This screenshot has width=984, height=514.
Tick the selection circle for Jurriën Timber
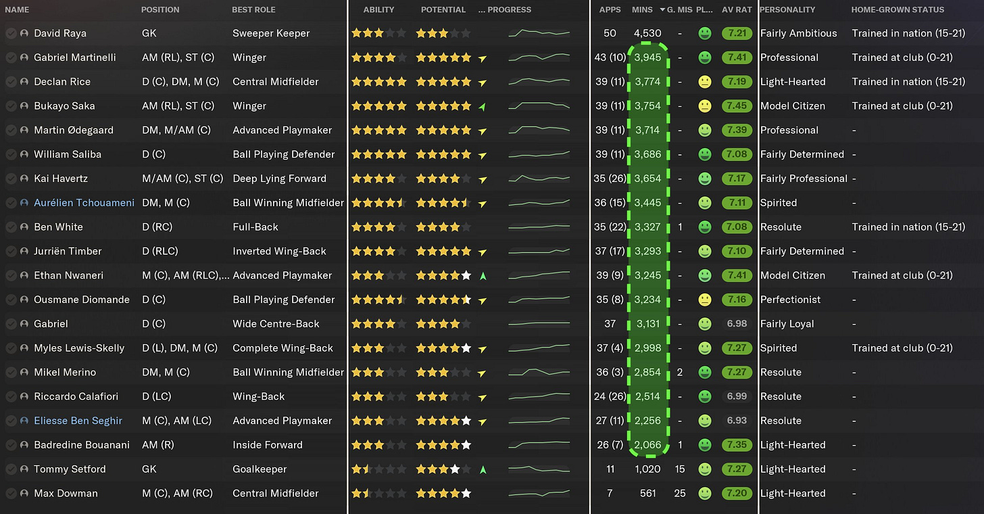[11, 251]
